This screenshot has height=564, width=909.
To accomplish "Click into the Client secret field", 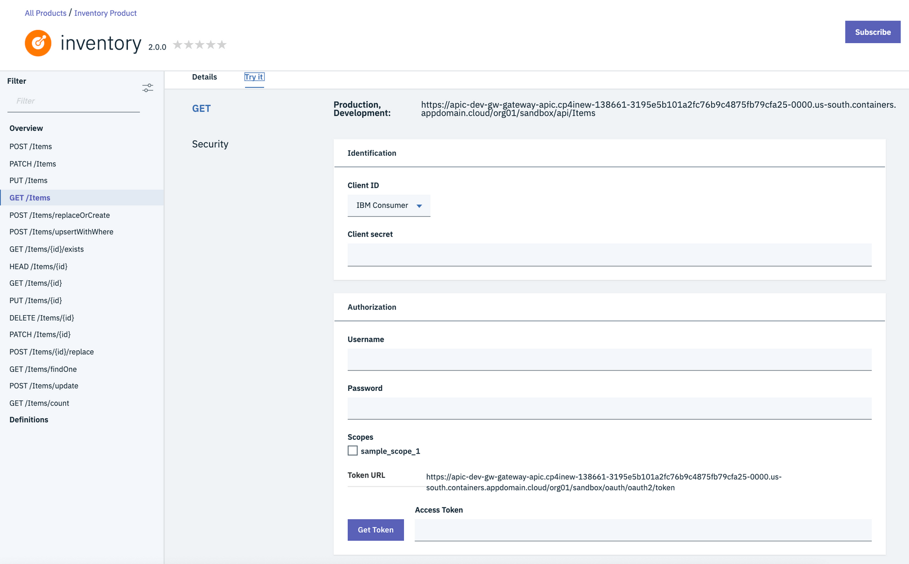I will [609, 255].
